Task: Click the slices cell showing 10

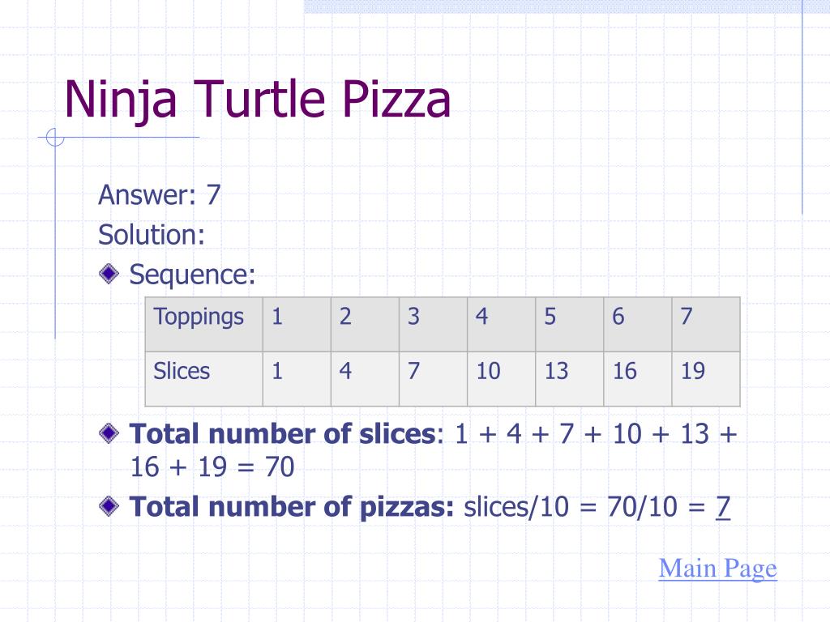Action: 501,379
